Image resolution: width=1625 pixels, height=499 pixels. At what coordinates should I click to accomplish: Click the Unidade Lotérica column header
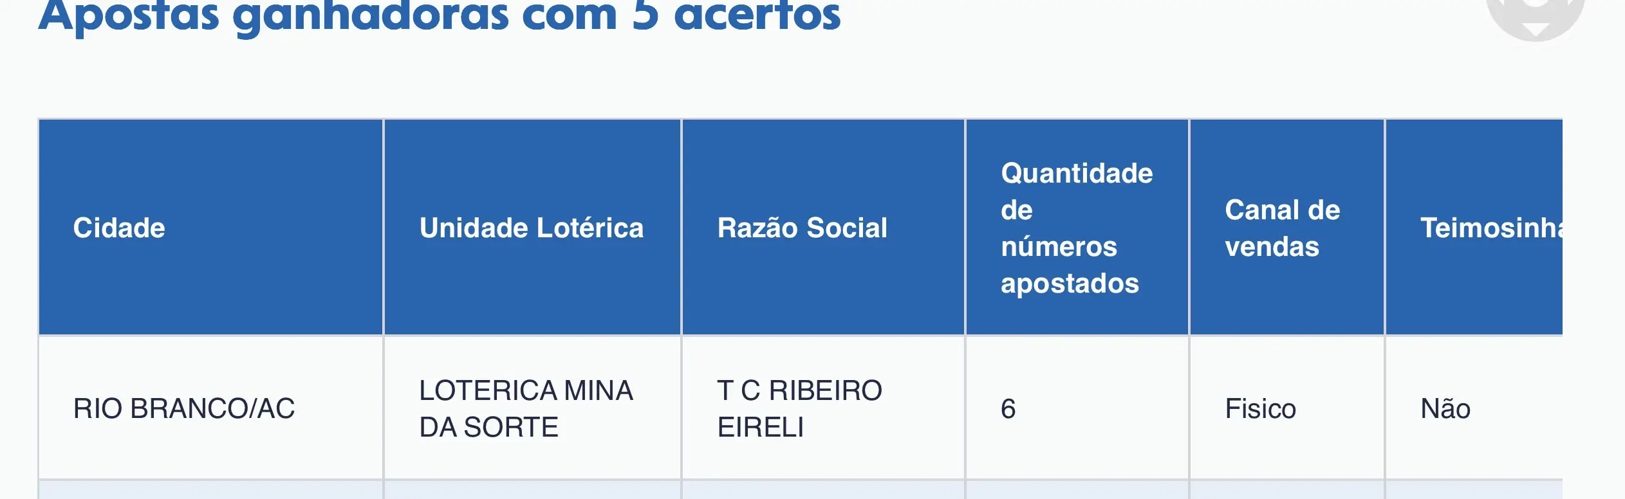coord(532,228)
